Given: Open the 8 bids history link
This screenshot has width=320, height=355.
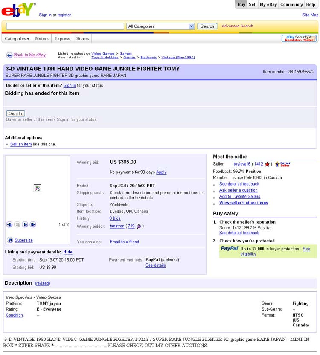Looking at the screenshot, I should click(115, 218).
